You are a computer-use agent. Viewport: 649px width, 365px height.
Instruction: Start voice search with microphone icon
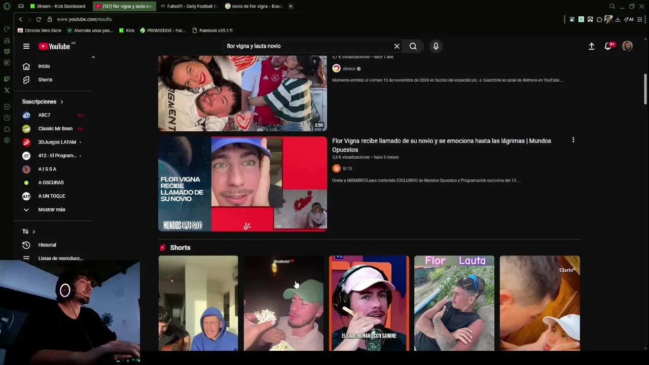pos(436,46)
